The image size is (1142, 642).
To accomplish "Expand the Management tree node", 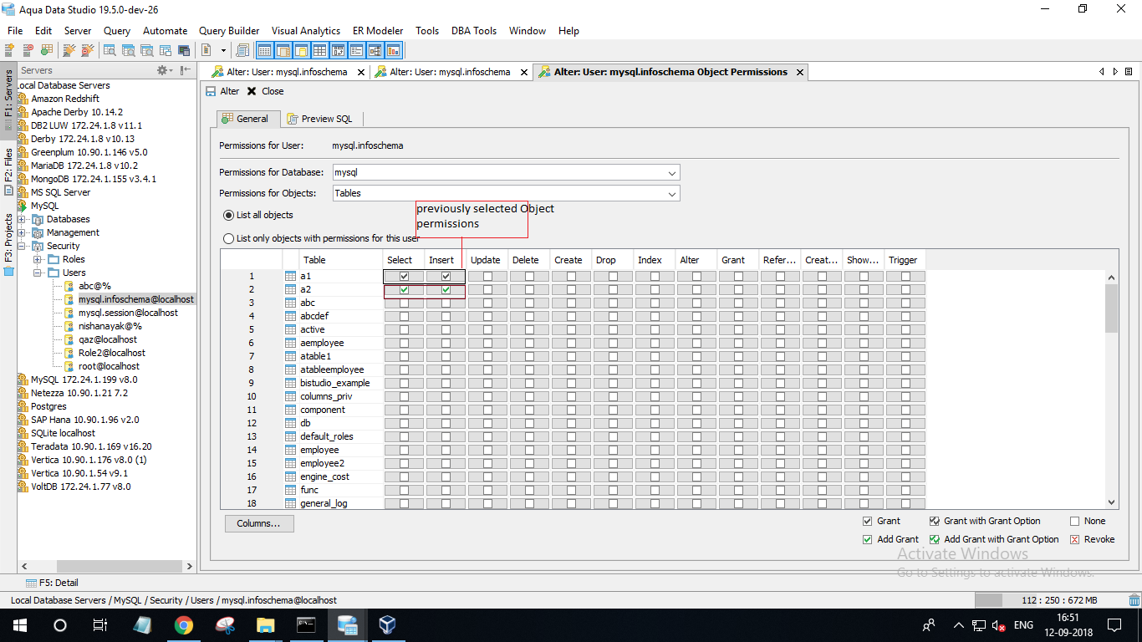I will click(x=23, y=232).
